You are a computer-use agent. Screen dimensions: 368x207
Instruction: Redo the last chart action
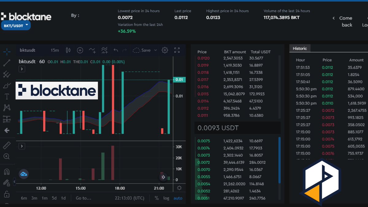125,50
